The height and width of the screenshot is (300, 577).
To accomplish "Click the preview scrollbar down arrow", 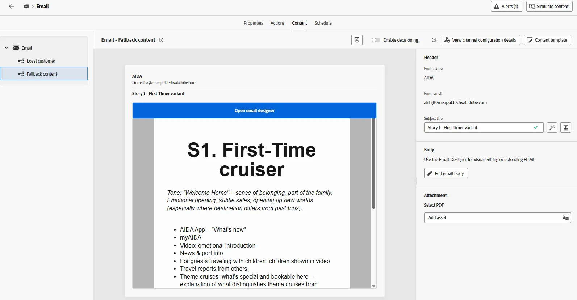I will 373,286.
